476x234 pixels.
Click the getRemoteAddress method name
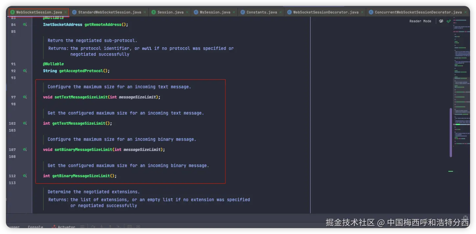tap(103, 25)
